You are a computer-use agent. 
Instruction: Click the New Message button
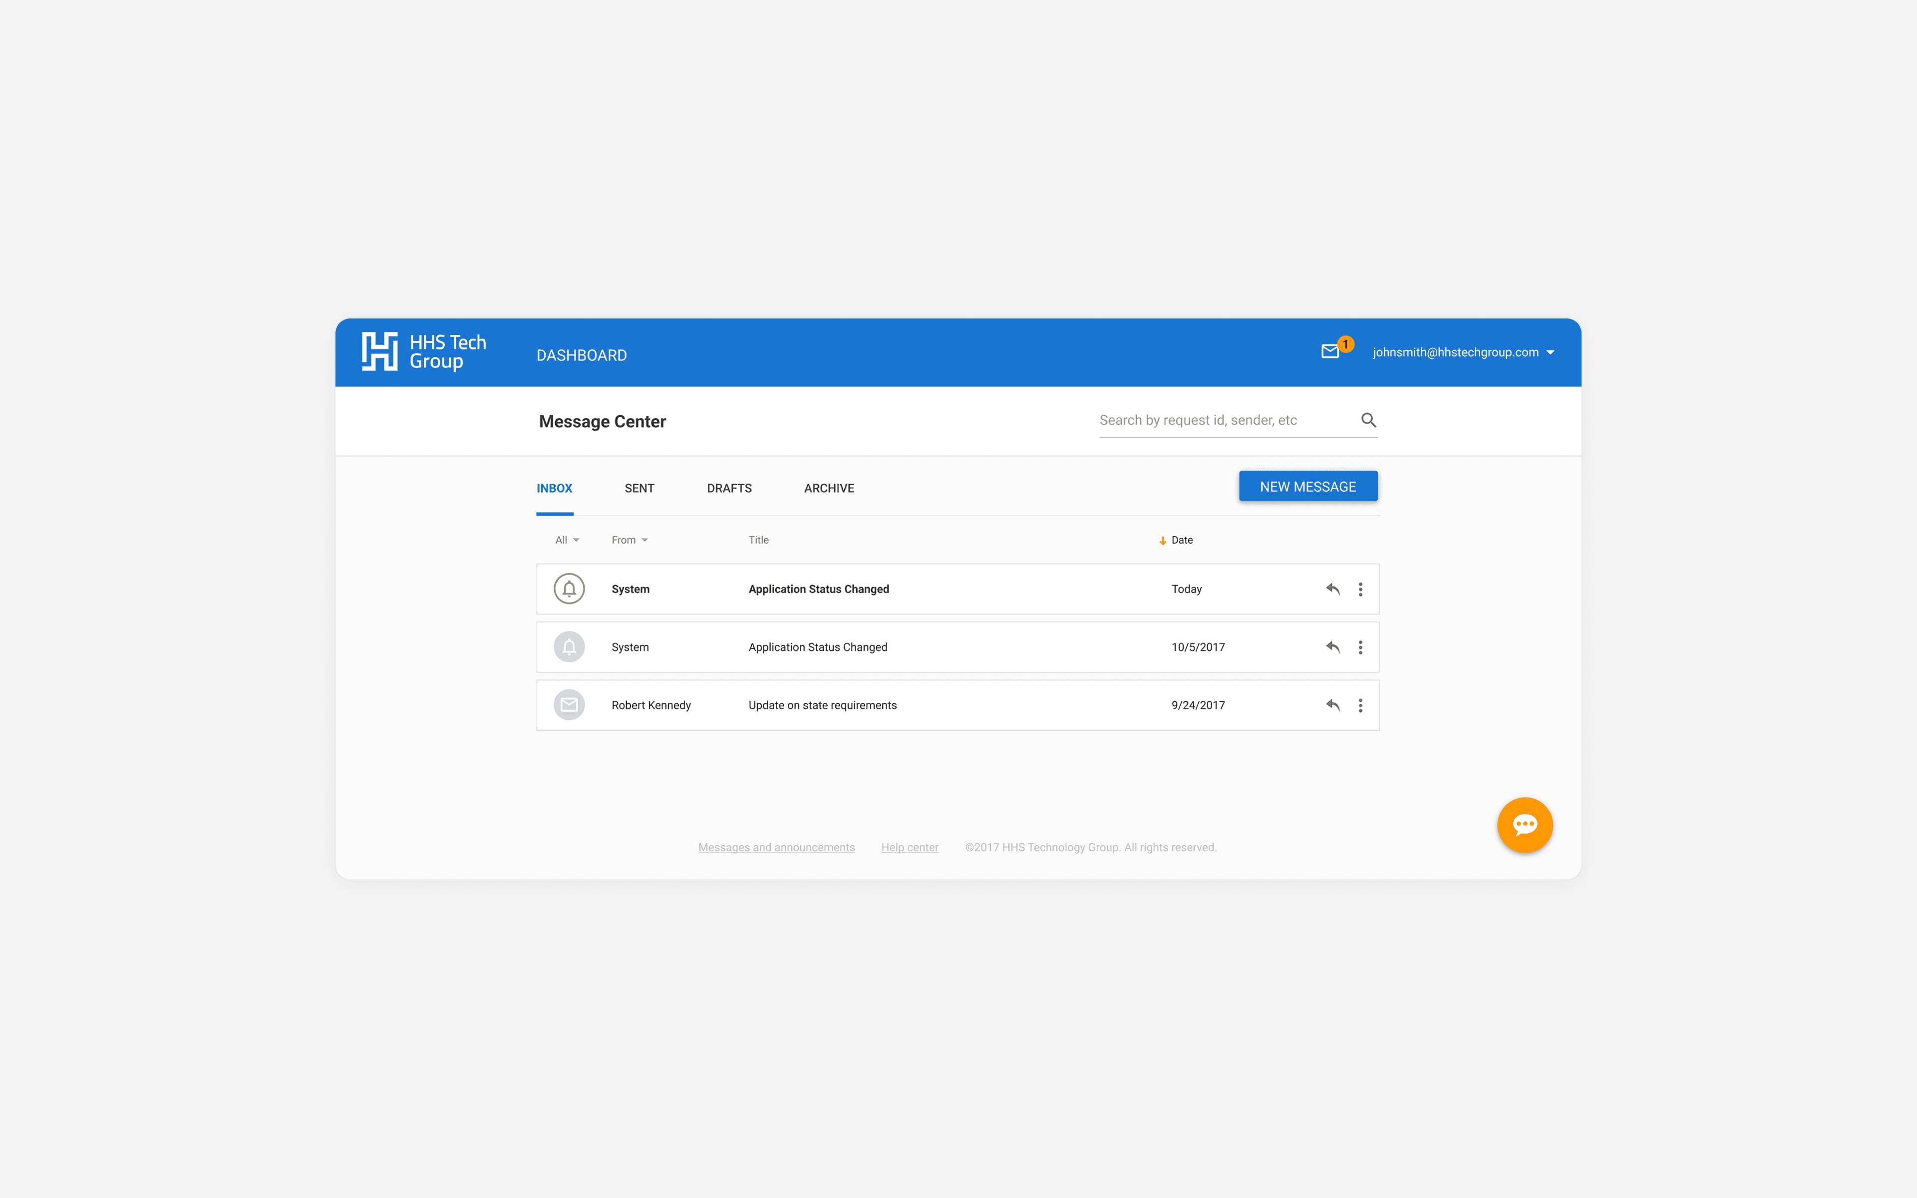1308,487
